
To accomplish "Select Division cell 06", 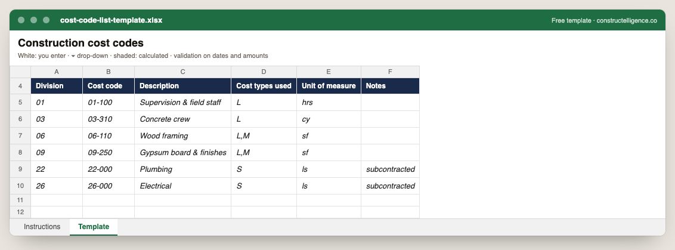I will coord(57,136).
